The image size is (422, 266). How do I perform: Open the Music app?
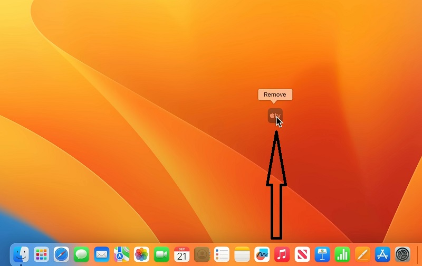[282, 254]
